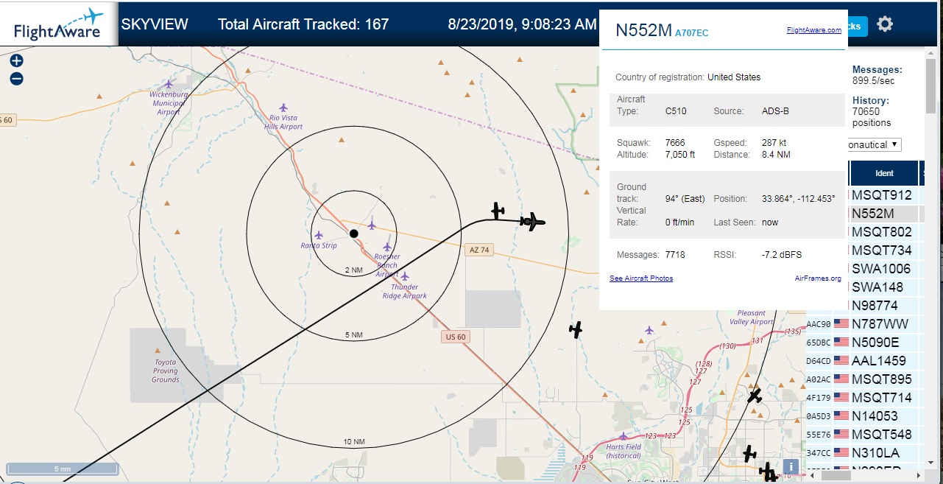This screenshot has height=484, width=943.
Task: Click the AAC90 hex code cell
Action: tap(819, 324)
